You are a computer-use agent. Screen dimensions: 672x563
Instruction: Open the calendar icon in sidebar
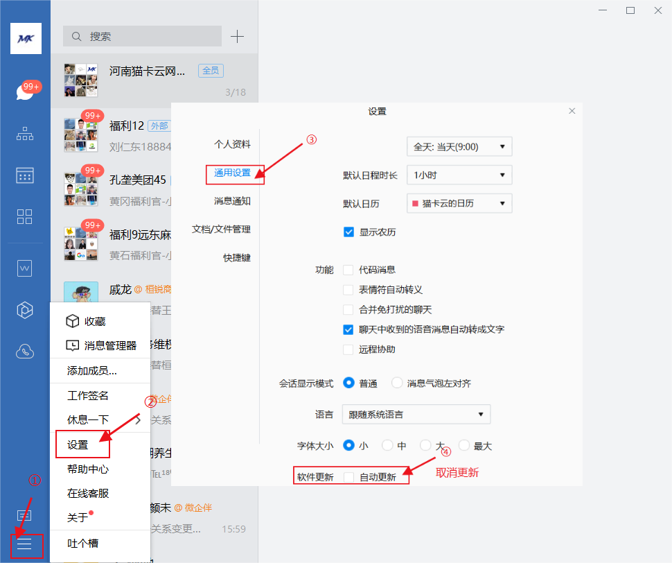25,175
